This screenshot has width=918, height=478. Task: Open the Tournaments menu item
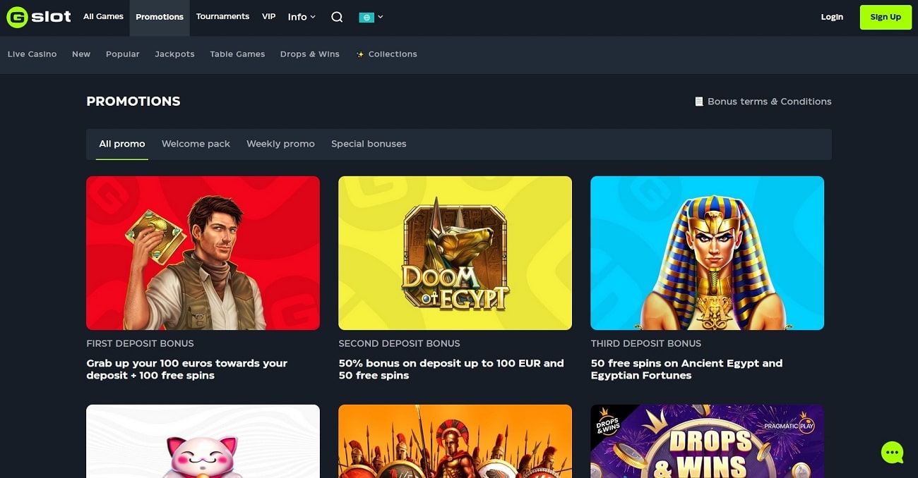click(x=222, y=16)
